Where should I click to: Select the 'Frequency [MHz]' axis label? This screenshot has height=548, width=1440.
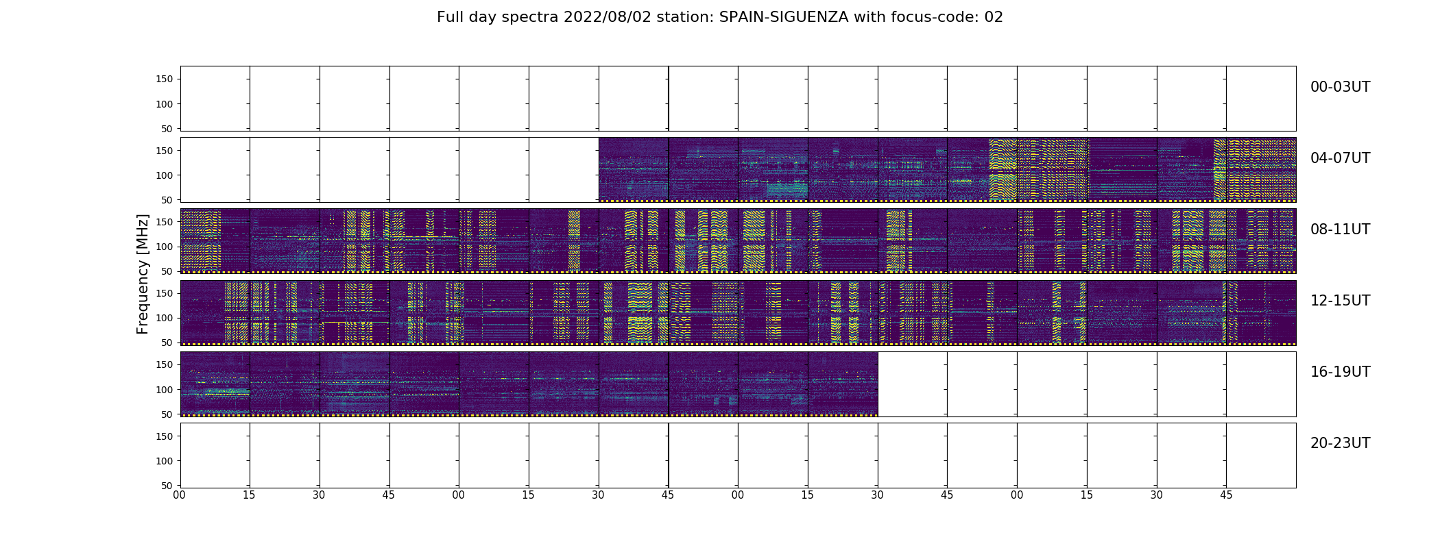143,274
